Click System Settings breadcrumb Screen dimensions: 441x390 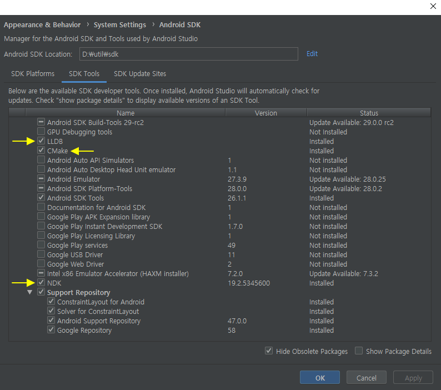click(x=120, y=25)
